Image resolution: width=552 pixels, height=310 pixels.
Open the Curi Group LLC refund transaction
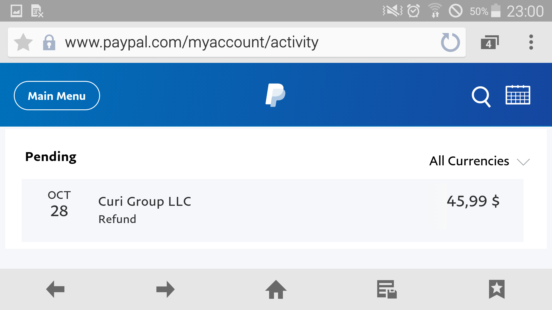[x=272, y=210]
